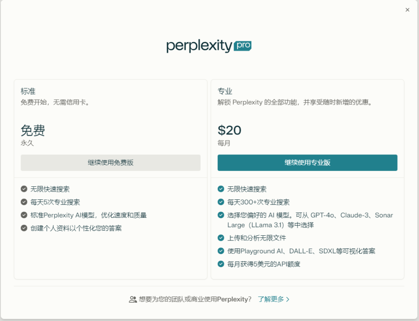Click the 免费 price text
The height and width of the screenshot is (321, 419).
coord(32,130)
